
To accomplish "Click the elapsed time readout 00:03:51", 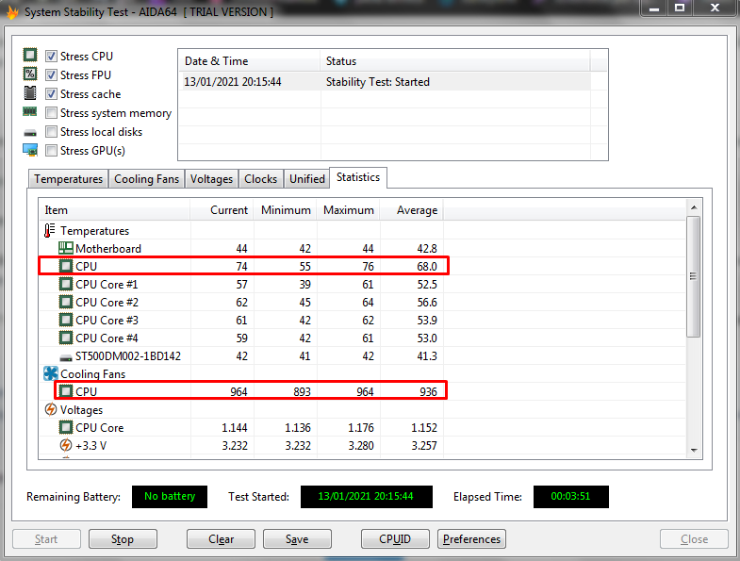I will 571,496.
